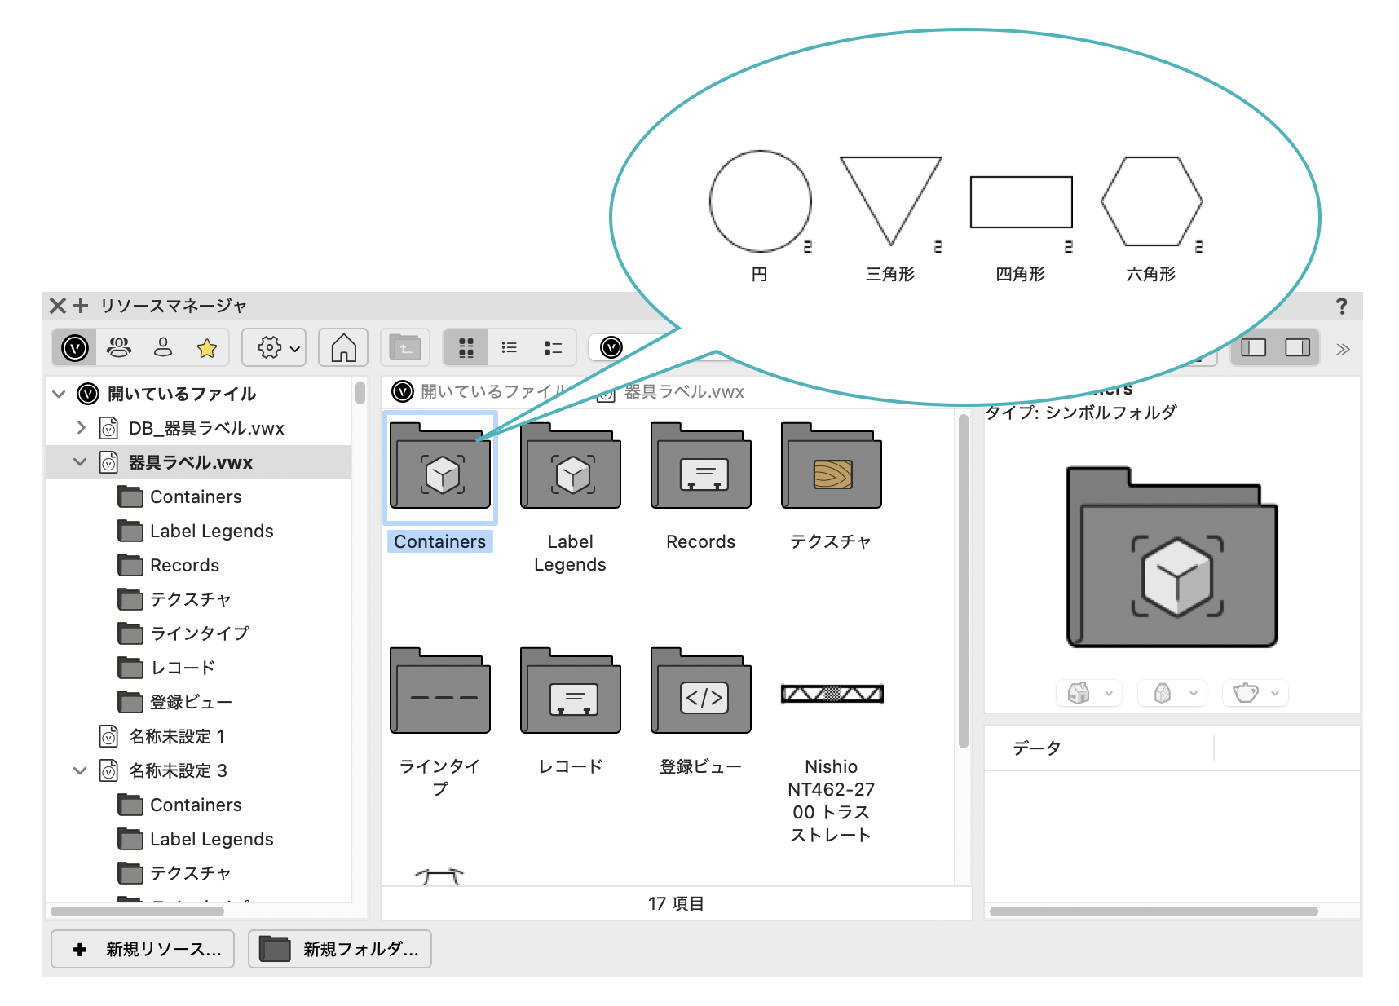Show user libraries with the person icon
This screenshot has height=1006, width=1399.
[163, 349]
